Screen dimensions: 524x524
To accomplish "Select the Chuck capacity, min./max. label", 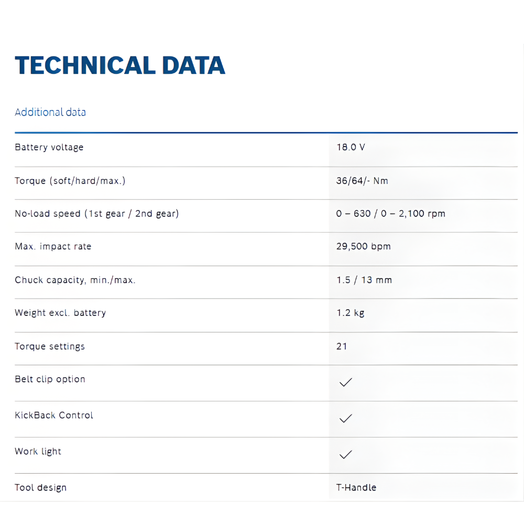I will [75, 280].
